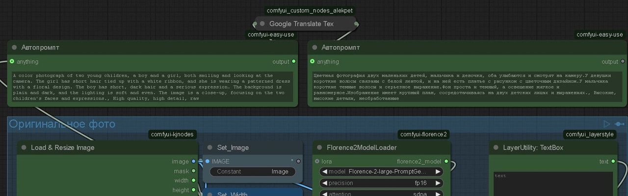This screenshot has width=628, height=196.
Task: Click the text output port on LayerUtility: TextBox
Action: click(x=613, y=161)
